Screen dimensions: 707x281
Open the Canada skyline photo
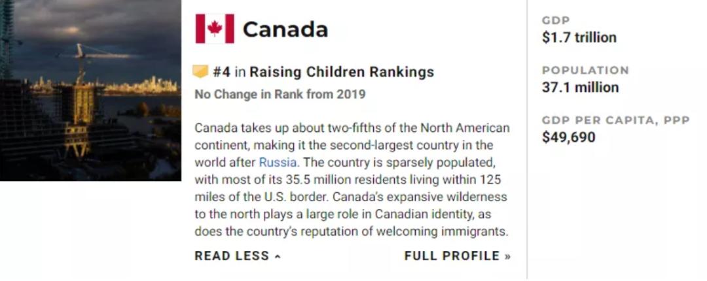click(x=90, y=90)
